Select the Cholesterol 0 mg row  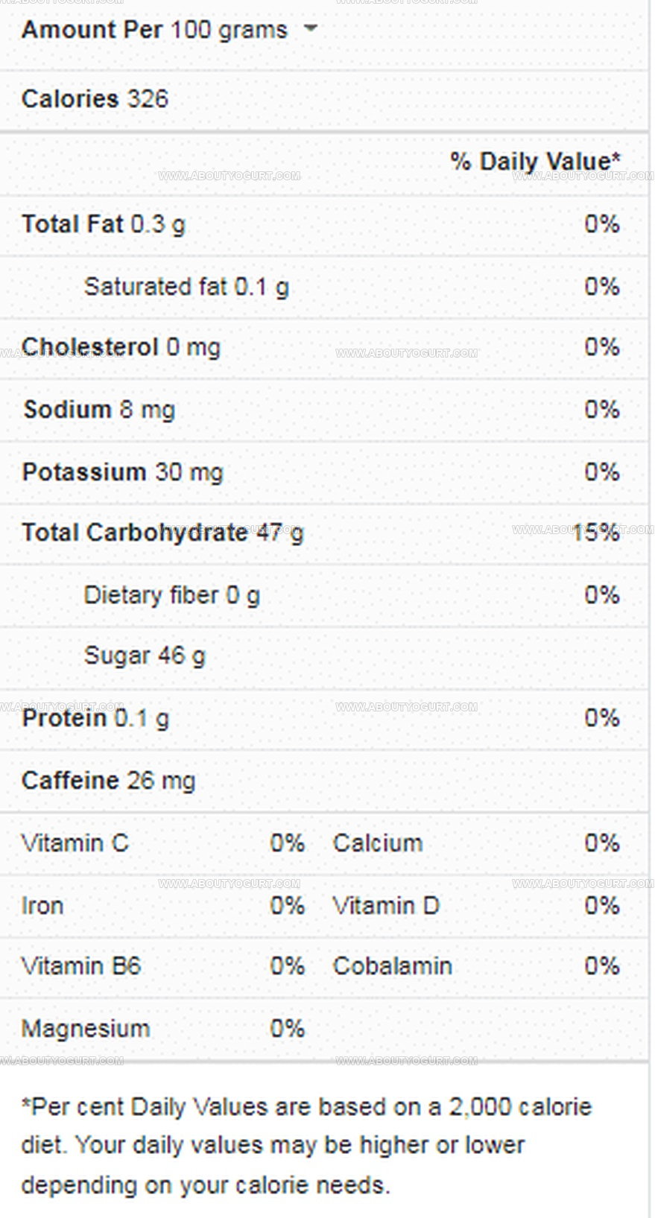click(x=324, y=347)
